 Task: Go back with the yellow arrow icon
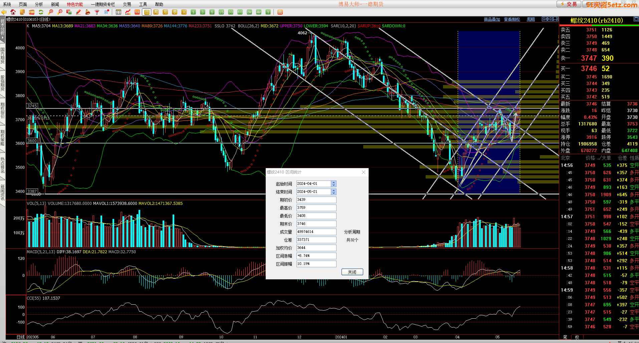[x=4, y=12]
